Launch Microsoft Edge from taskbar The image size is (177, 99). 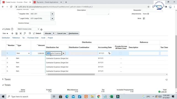coord(67,97)
